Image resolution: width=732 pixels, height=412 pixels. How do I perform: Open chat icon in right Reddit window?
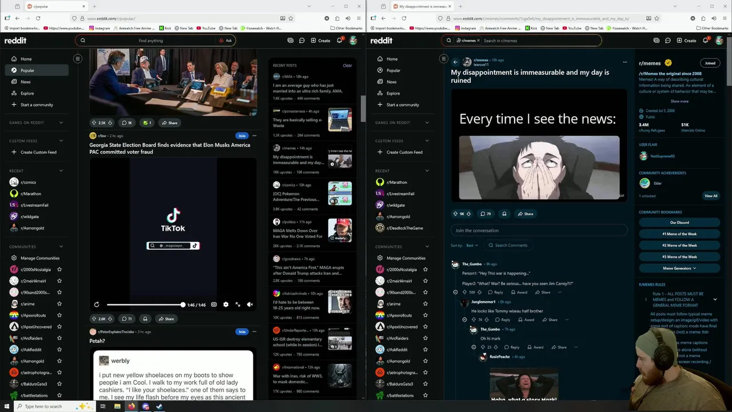(x=667, y=41)
